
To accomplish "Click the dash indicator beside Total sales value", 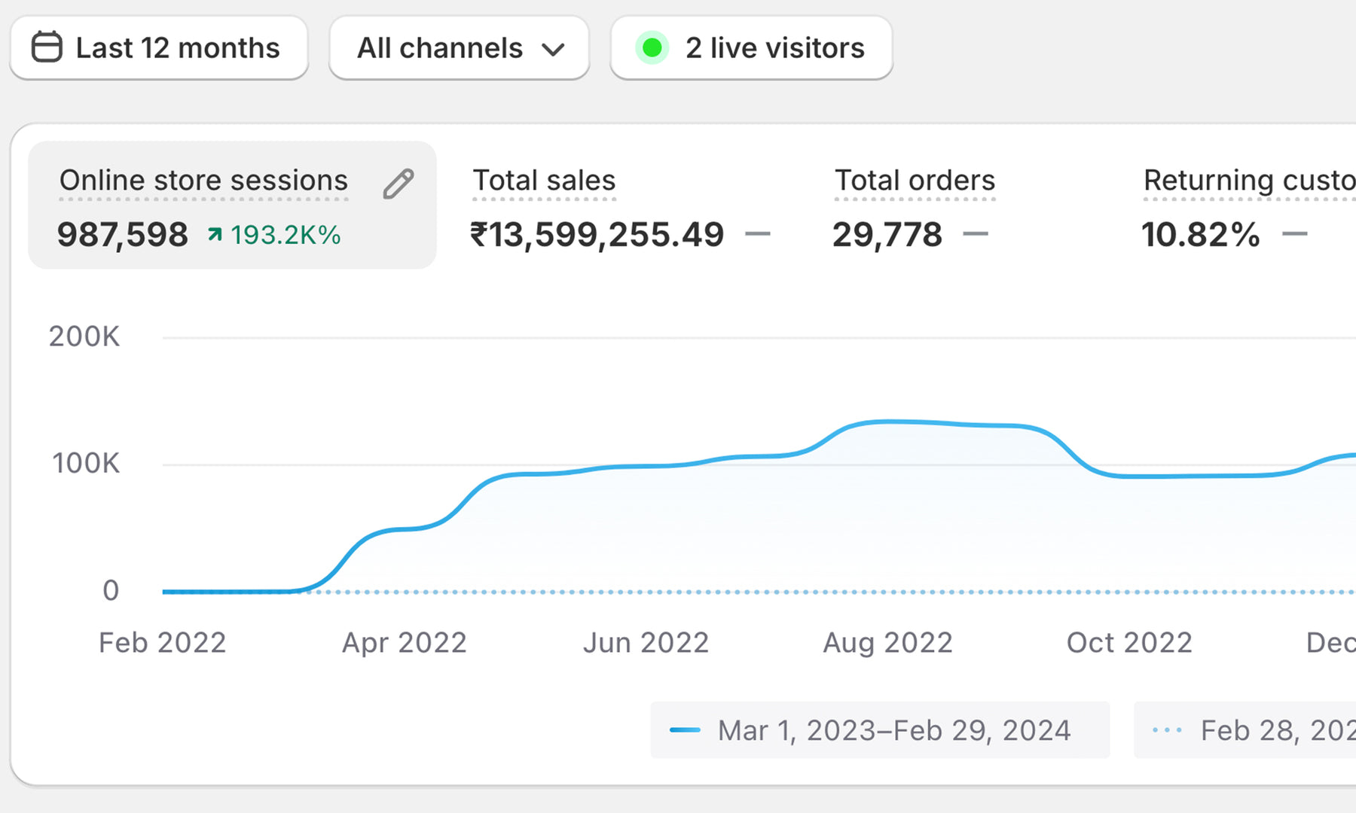I will click(757, 234).
